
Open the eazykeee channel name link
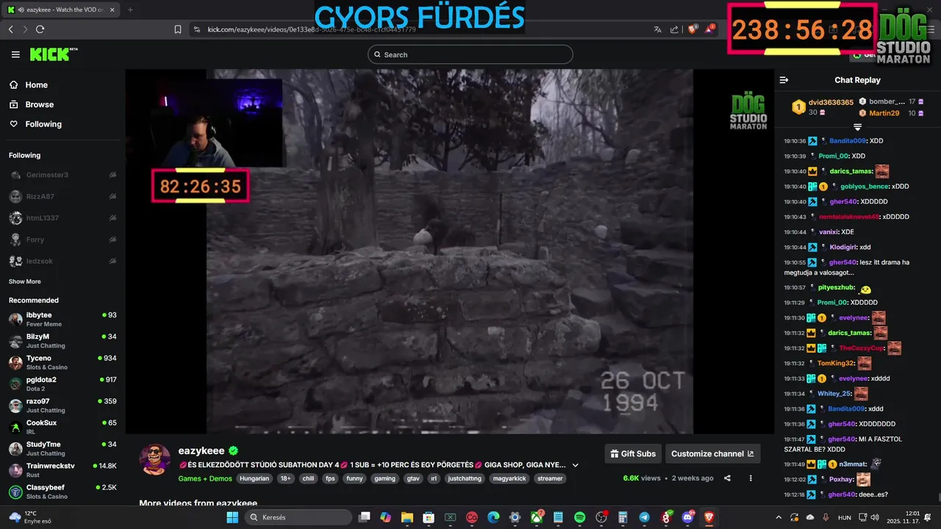coord(201,450)
